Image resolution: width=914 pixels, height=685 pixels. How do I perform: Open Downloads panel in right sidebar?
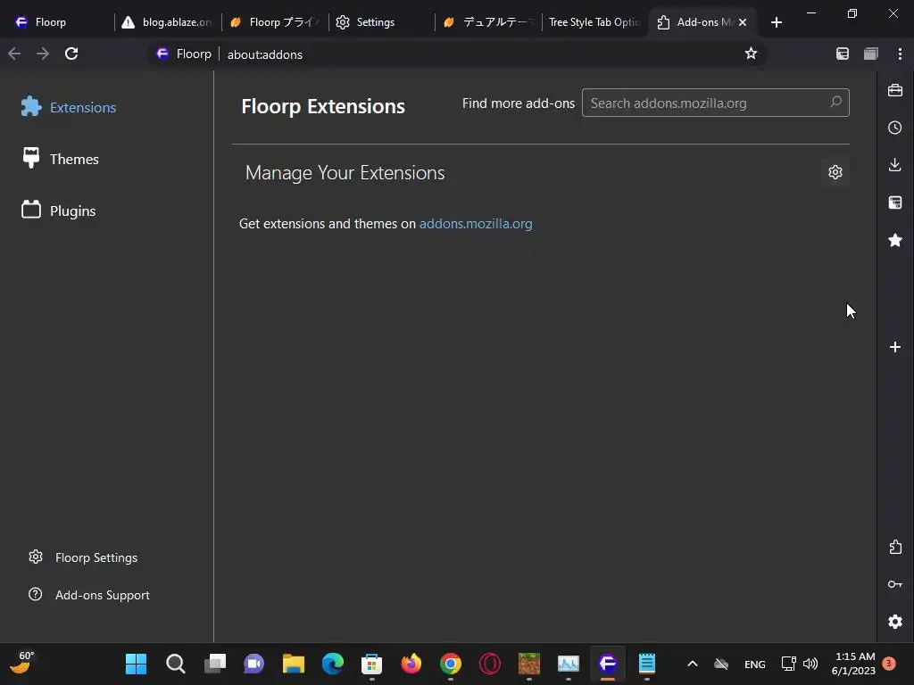point(895,165)
